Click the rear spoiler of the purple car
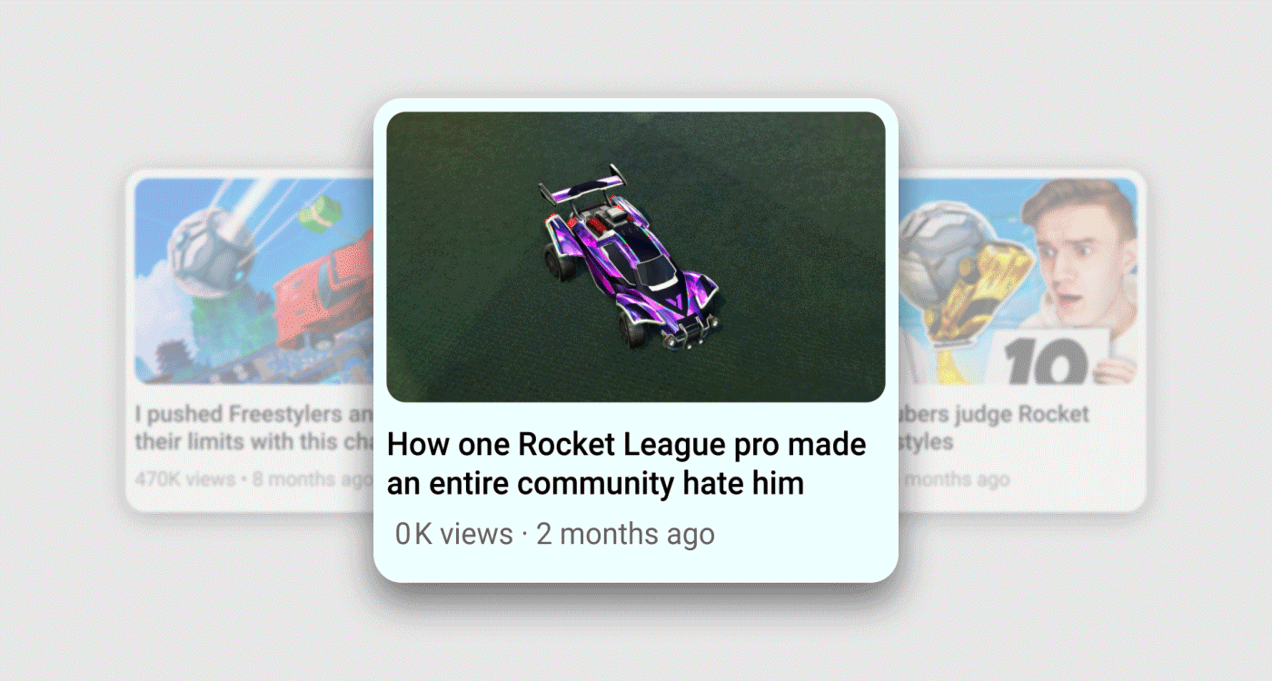The width and height of the screenshot is (1272, 681). point(583,186)
